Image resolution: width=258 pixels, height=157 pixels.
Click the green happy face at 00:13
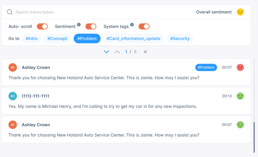(x=240, y=96)
